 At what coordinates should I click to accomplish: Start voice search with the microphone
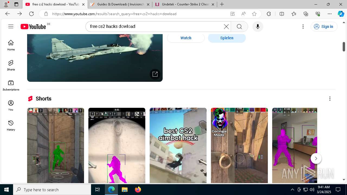click(258, 26)
